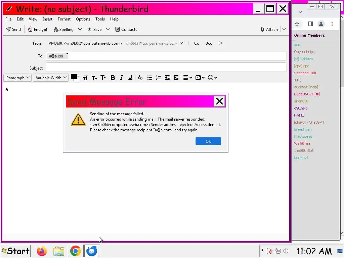This screenshot has width=344, height=258.
Task: Decrease the font size
Action: pyautogui.click(x=94, y=78)
